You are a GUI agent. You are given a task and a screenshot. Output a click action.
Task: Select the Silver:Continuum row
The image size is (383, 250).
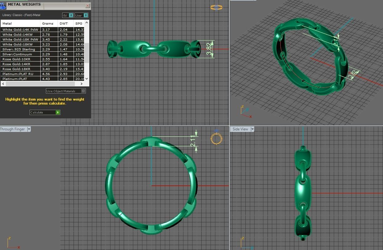43,54
